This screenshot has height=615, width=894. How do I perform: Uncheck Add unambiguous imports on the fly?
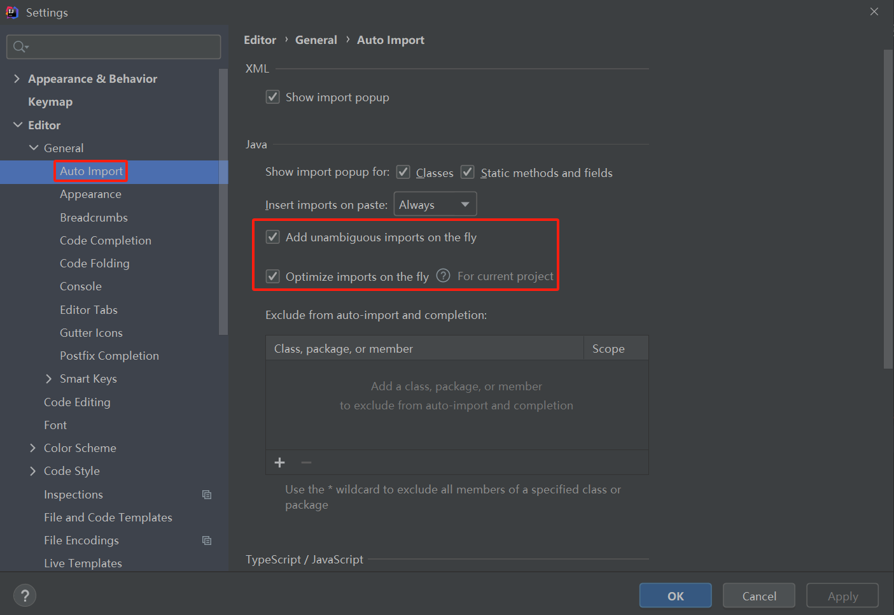(x=273, y=237)
